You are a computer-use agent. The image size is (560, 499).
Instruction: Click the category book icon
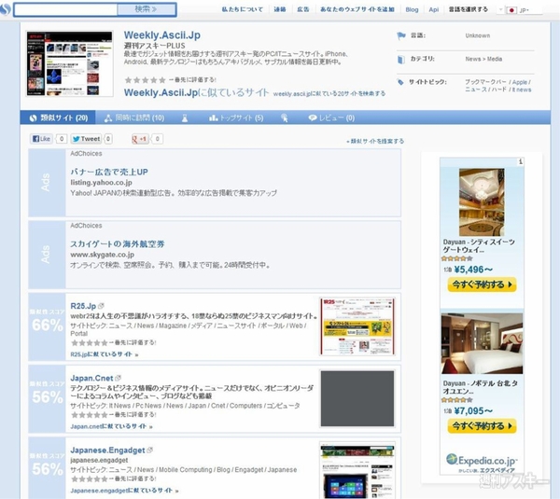[x=401, y=60]
